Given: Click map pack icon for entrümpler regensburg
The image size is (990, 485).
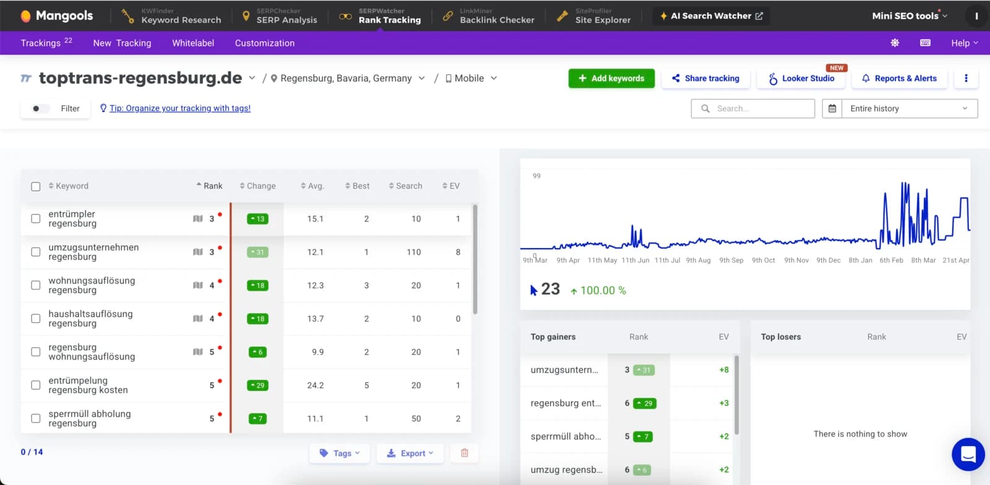Looking at the screenshot, I should click(x=198, y=218).
